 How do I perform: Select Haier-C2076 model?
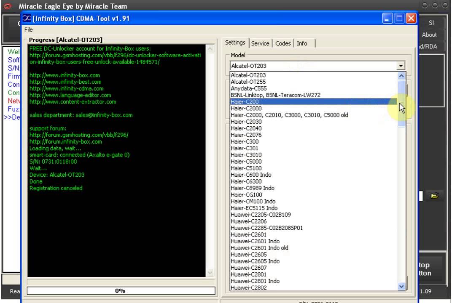pos(313,135)
